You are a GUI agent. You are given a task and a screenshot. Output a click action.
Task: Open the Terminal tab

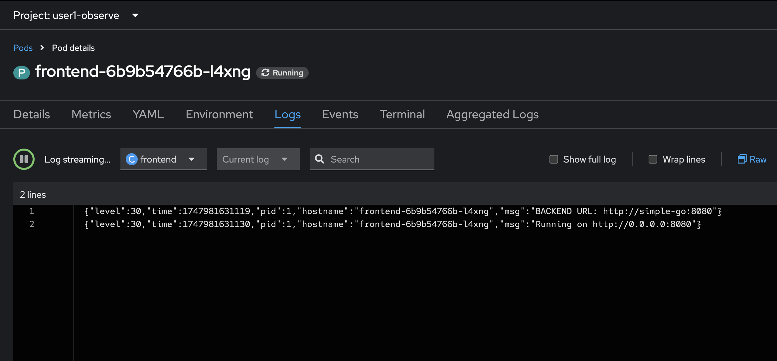click(402, 114)
